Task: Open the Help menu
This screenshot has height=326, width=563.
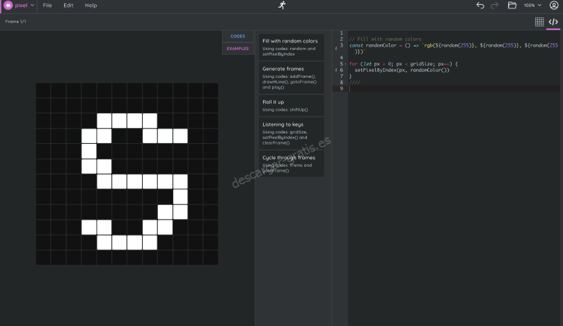Action: coord(91,5)
